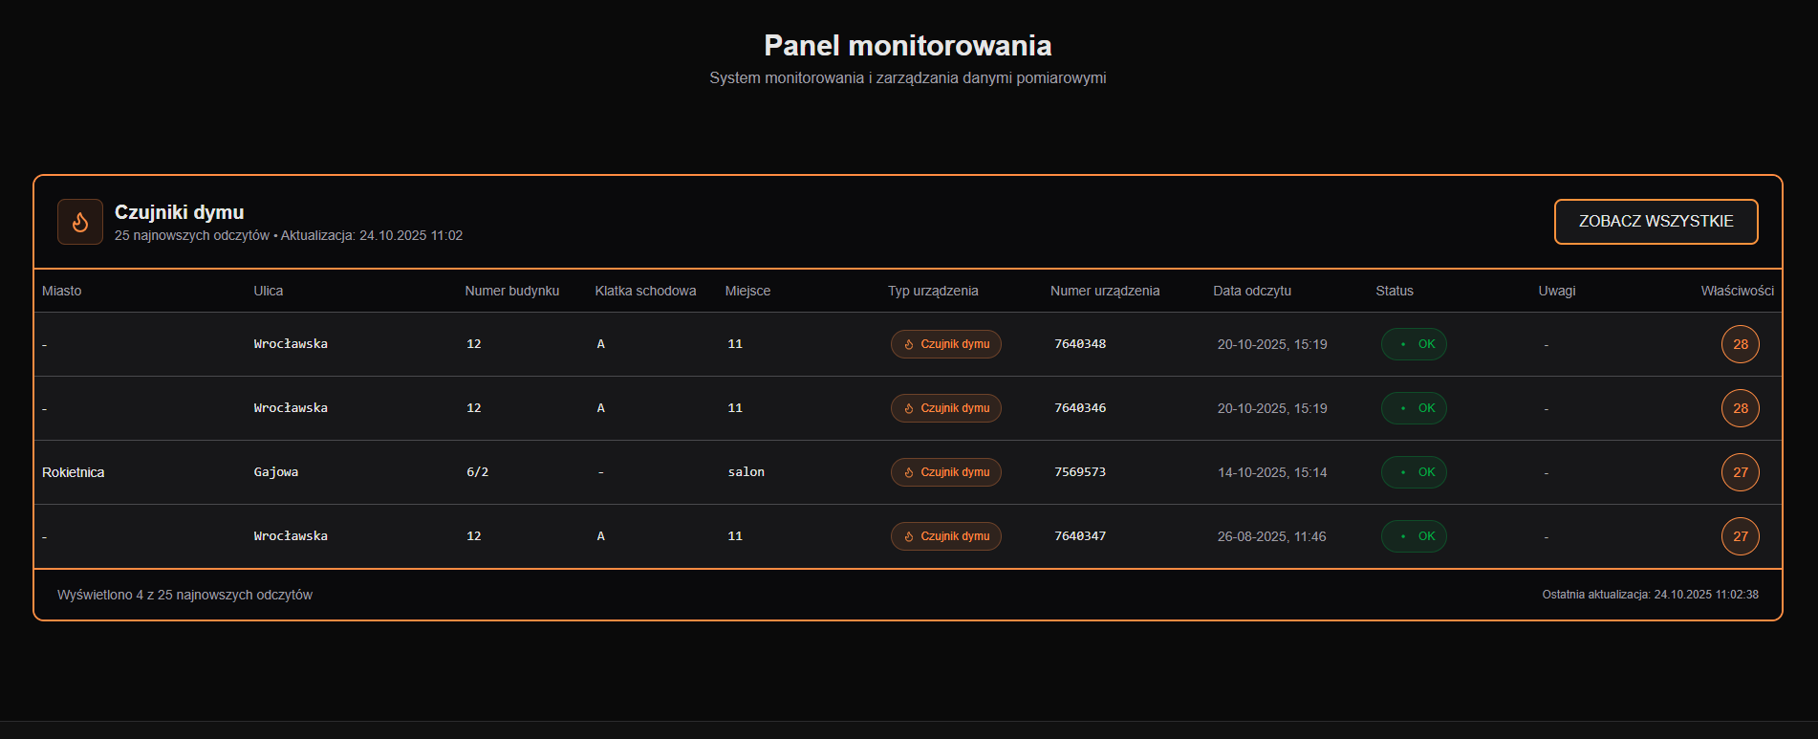Click properties badge 28 for device 7640348
The width and height of the screenshot is (1818, 739).
click(x=1740, y=344)
